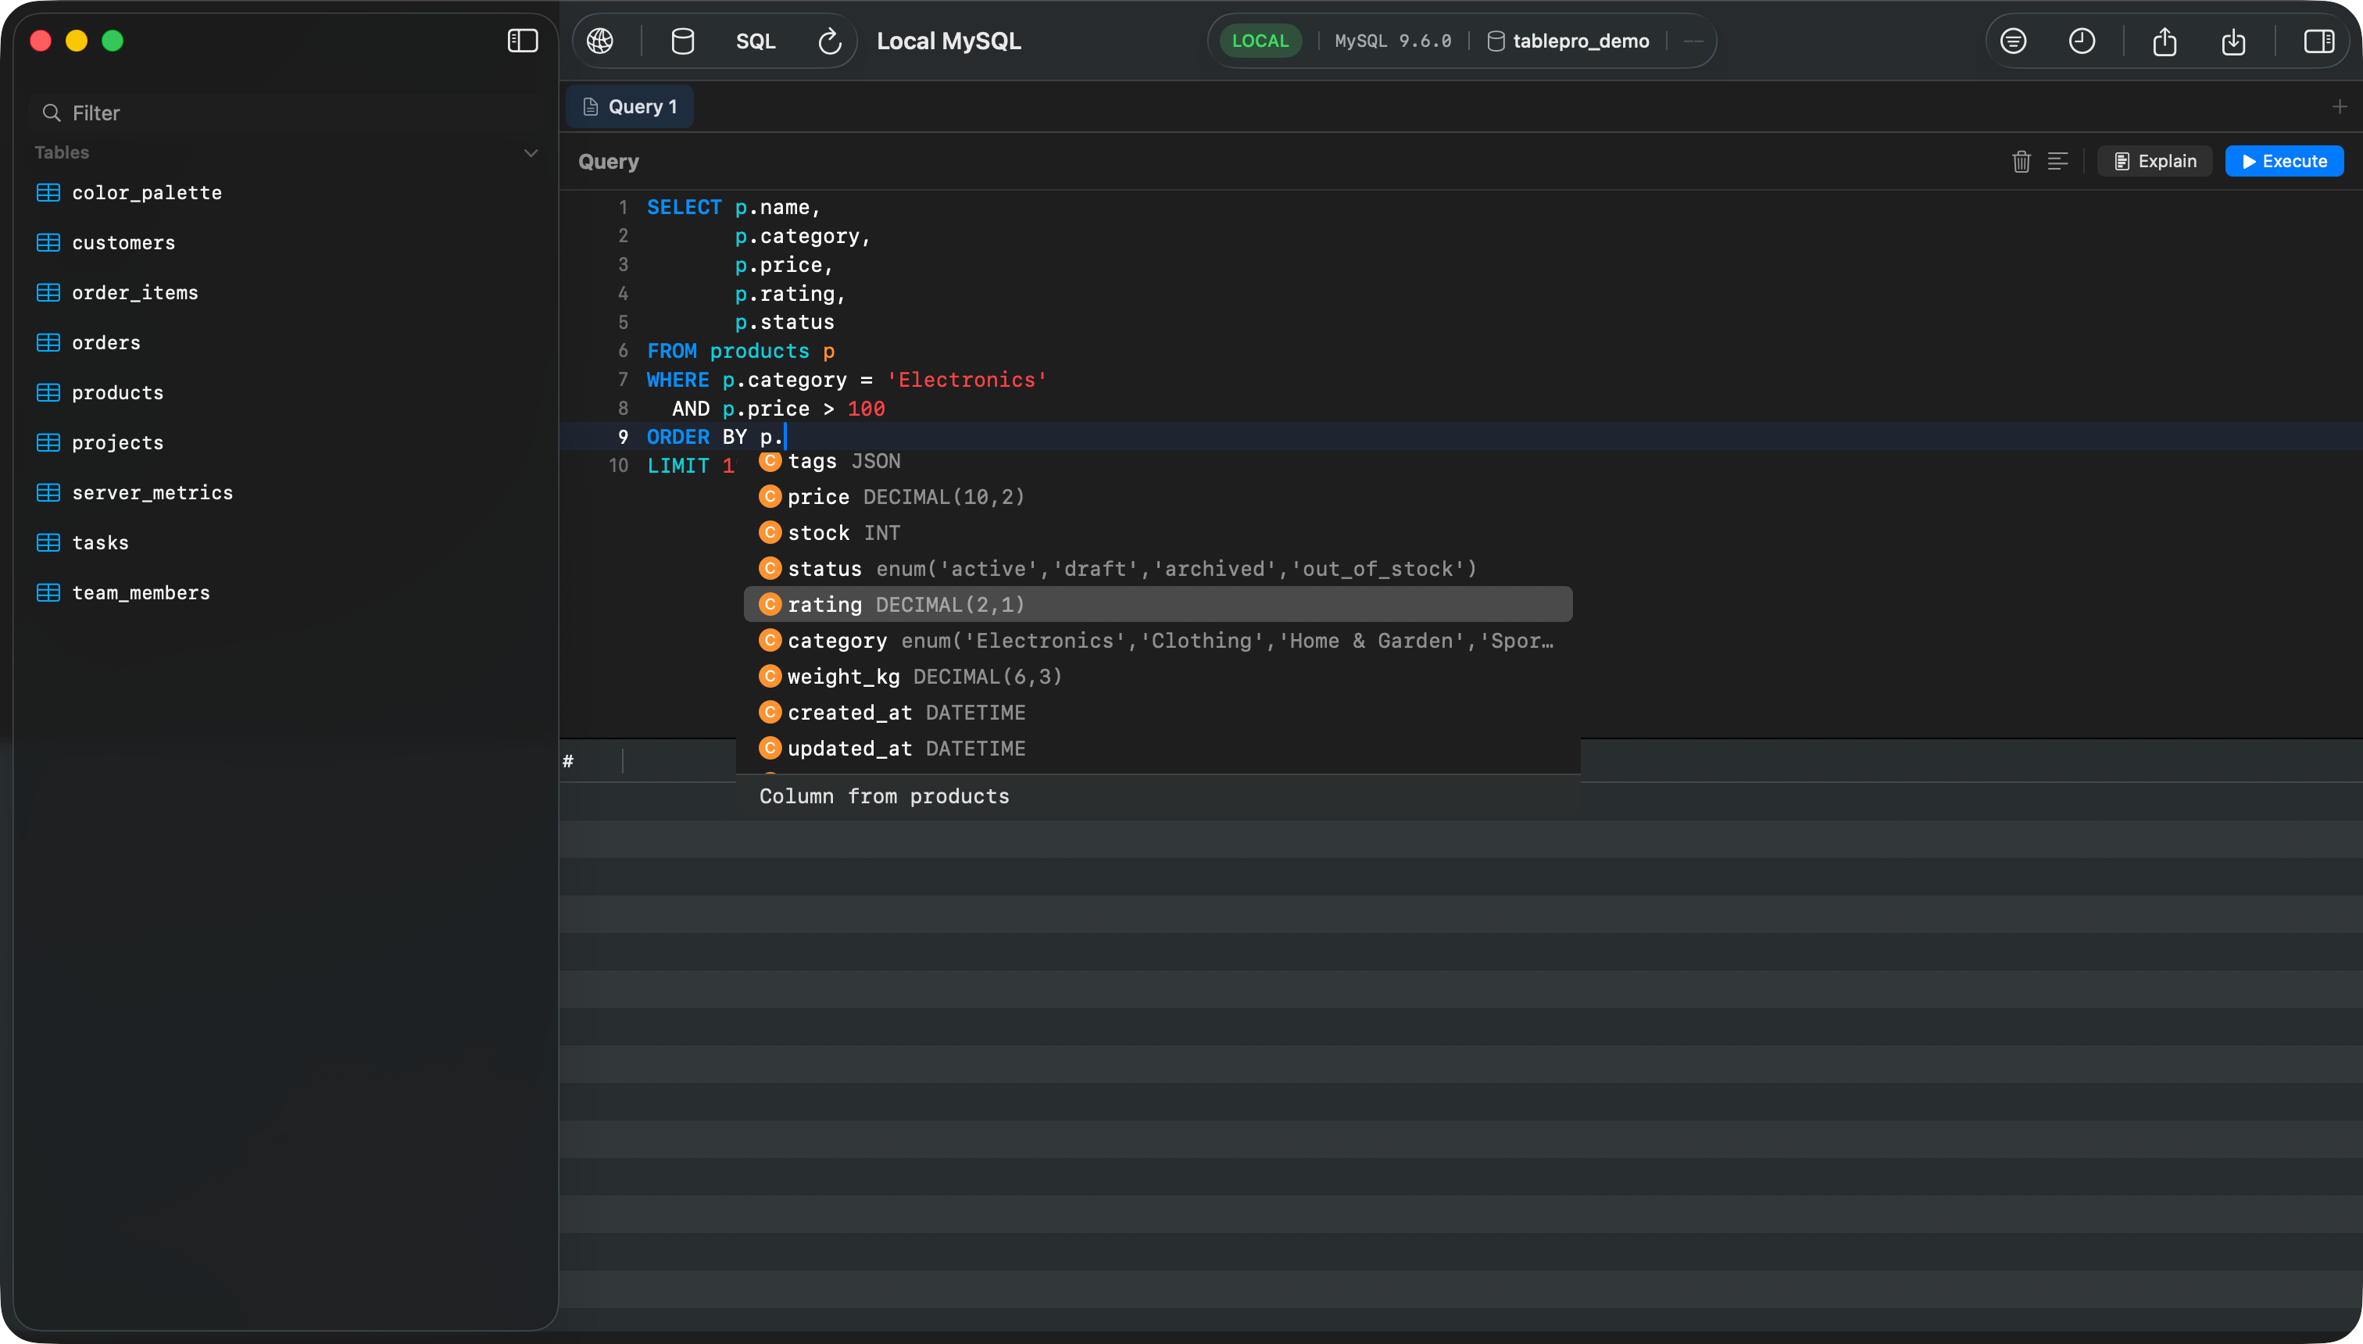Toggle the LOCAL connection badge

1260,40
